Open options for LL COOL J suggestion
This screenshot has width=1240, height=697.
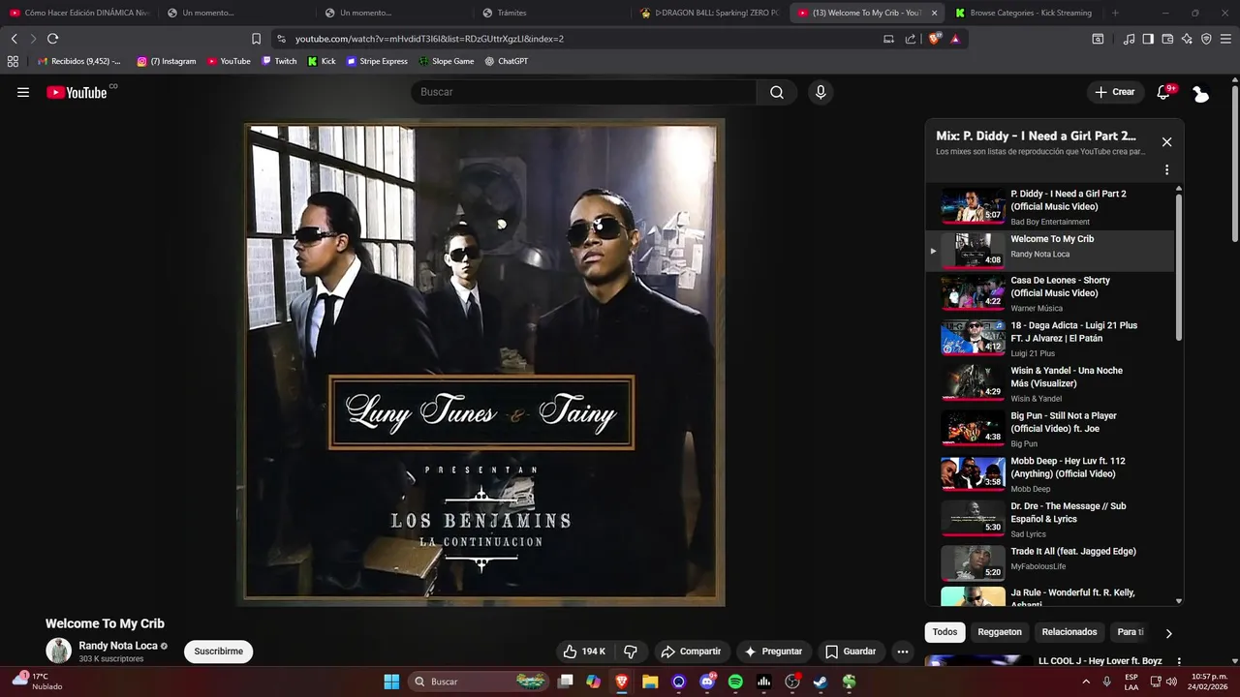[x=1179, y=661]
